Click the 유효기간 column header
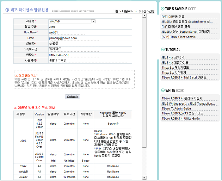 tap(69, 114)
